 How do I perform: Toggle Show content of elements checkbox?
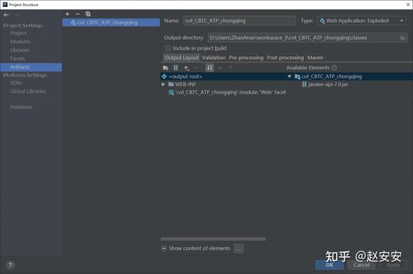click(164, 249)
